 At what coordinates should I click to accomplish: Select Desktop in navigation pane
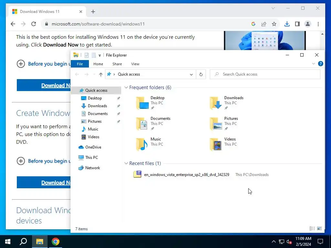pyautogui.click(x=95, y=98)
